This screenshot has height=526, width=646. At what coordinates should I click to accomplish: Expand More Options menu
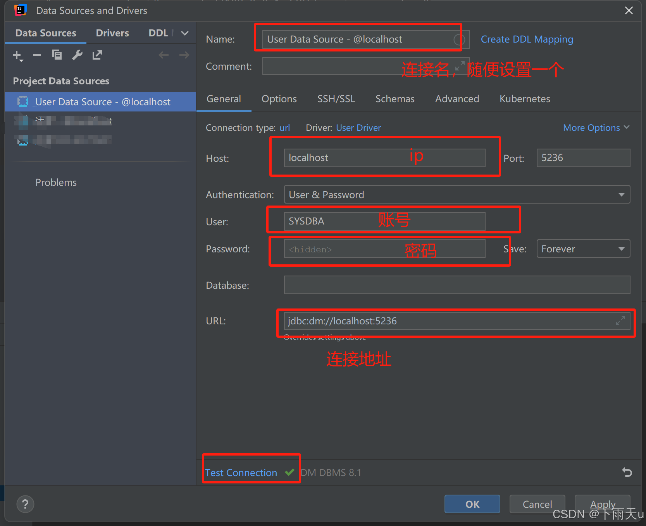[x=596, y=128]
